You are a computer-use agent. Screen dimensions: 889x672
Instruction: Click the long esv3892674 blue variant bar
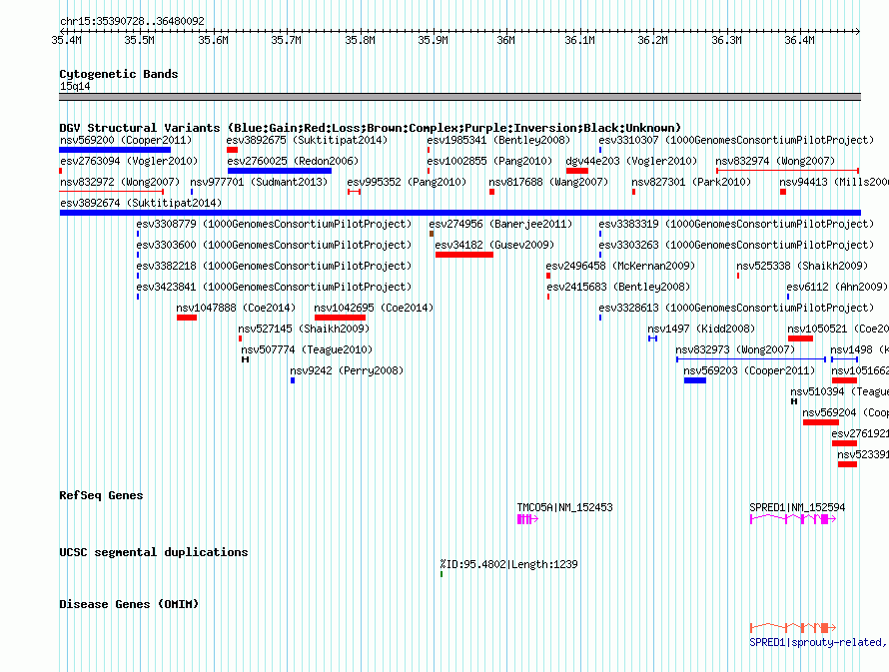459,213
